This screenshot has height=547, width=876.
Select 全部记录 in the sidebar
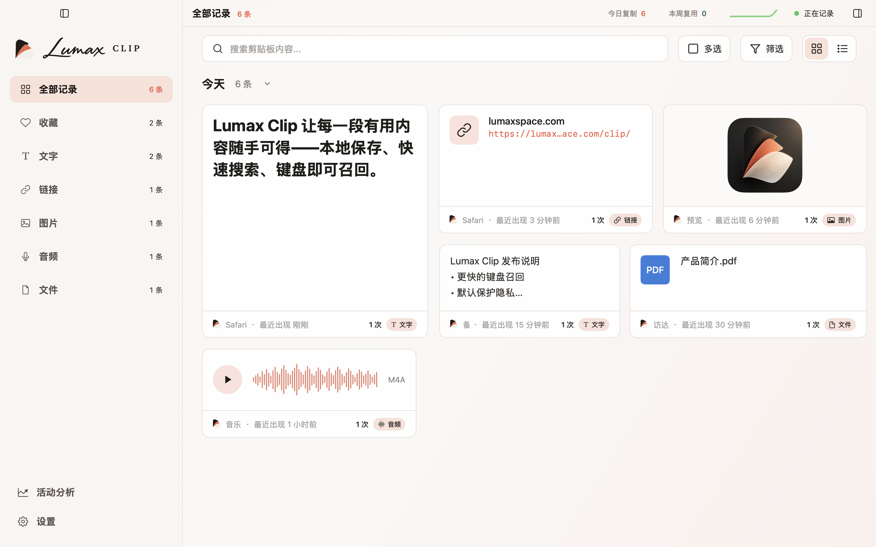click(91, 89)
